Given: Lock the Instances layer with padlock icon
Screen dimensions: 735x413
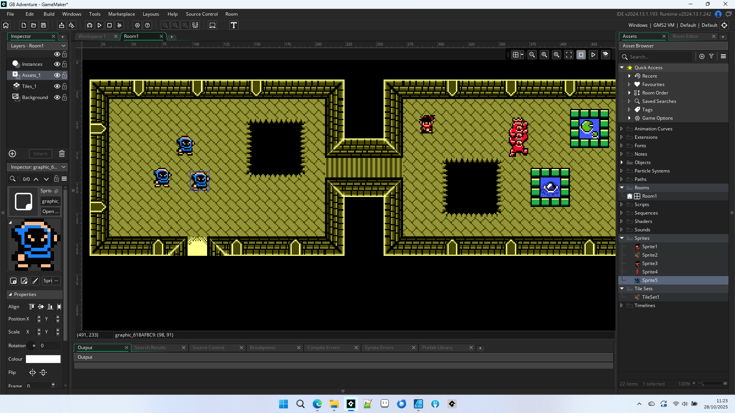Looking at the screenshot, I should [65, 64].
